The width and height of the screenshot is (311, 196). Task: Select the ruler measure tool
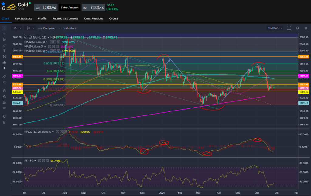(x=4, y=76)
